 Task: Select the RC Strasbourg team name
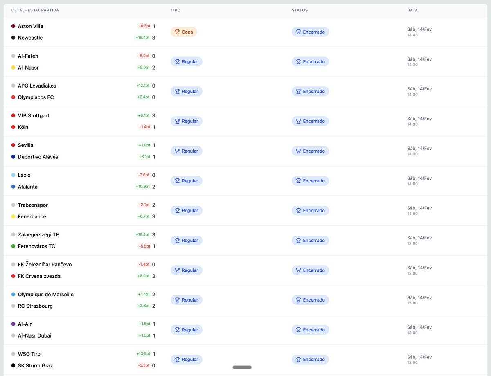[35, 306]
